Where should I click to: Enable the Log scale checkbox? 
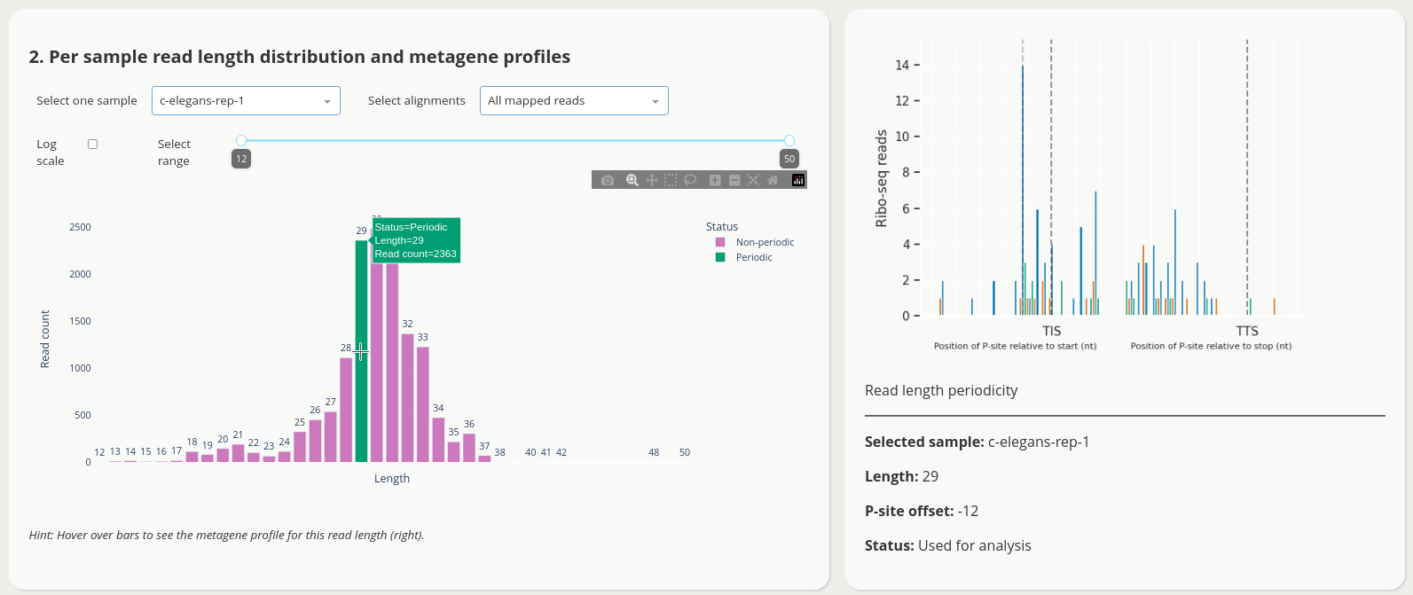pos(92,144)
